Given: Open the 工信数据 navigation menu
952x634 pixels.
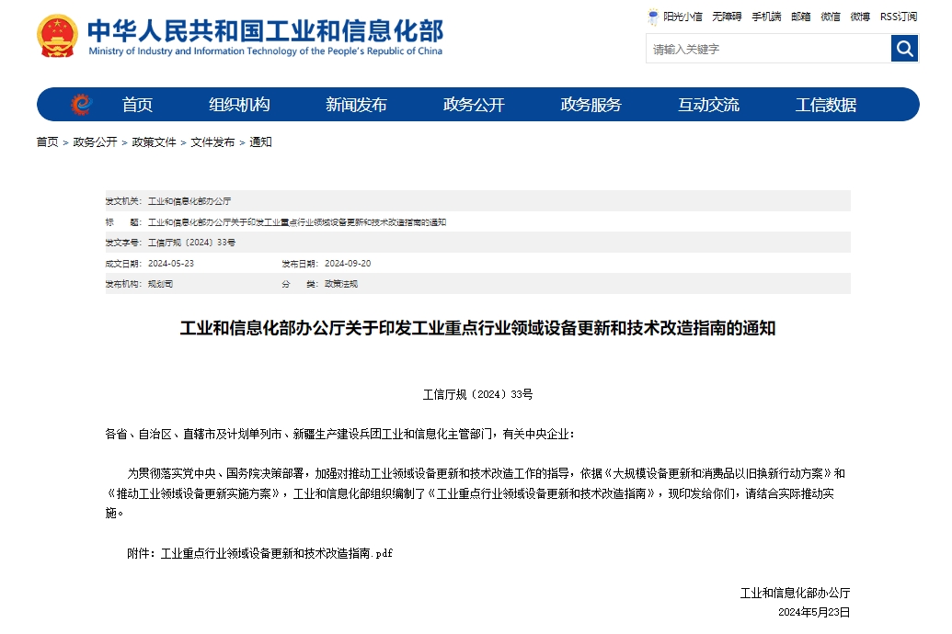Looking at the screenshot, I should point(823,104).
